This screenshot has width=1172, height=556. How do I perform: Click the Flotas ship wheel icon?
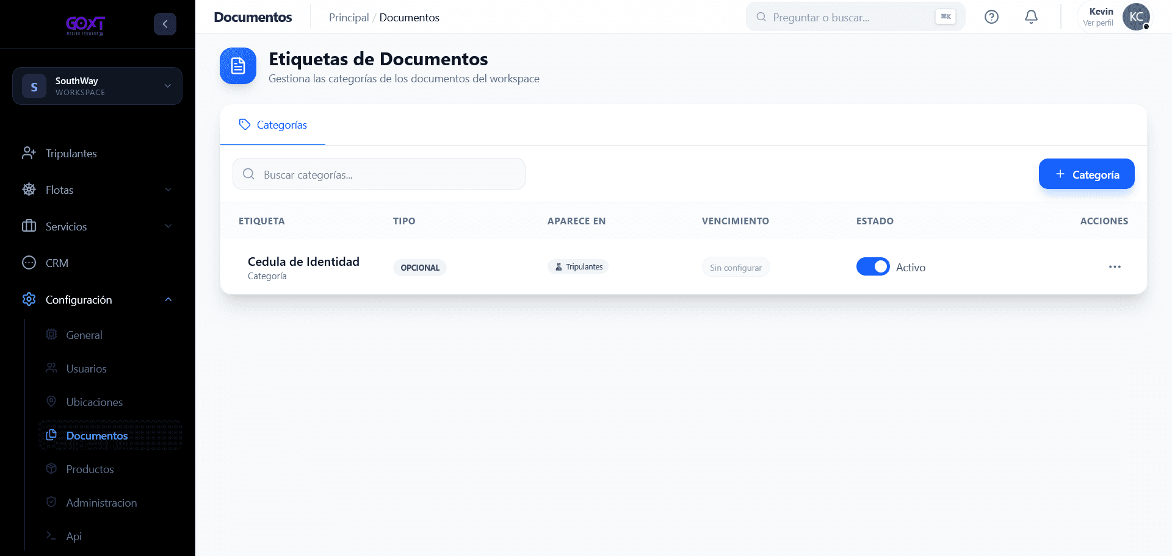(29, 190)
